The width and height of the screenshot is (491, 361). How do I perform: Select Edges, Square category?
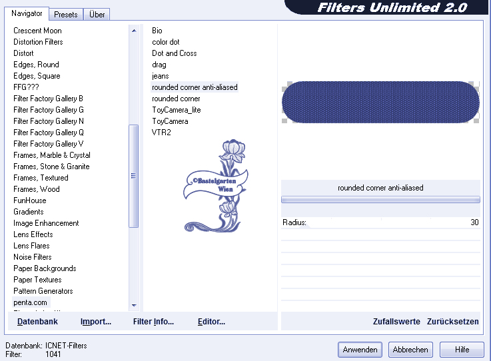37,76
